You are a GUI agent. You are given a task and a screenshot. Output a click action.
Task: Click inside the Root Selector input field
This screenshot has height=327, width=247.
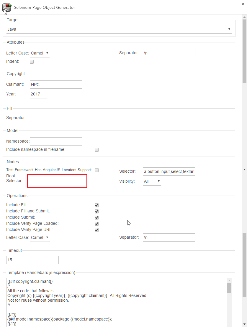56,181
